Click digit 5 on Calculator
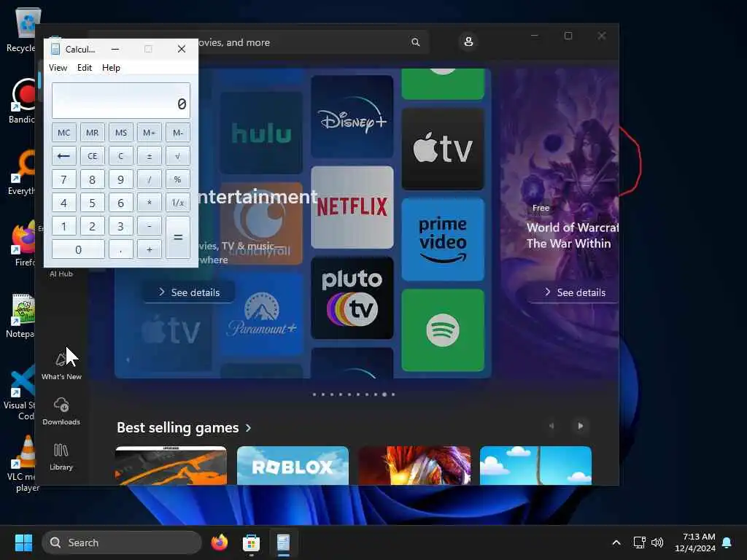Image resolution: width=747 pixels, height=560 pixels. click(93, 203)
